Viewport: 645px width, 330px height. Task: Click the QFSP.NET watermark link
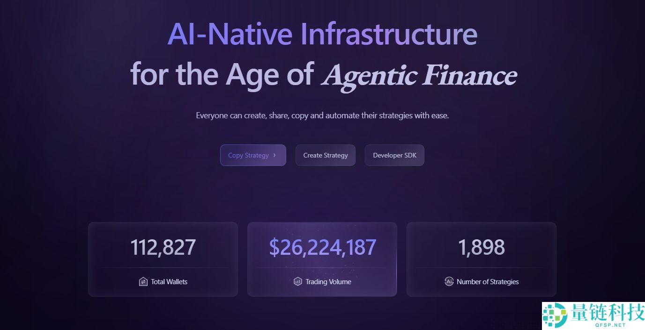[607, 325]
